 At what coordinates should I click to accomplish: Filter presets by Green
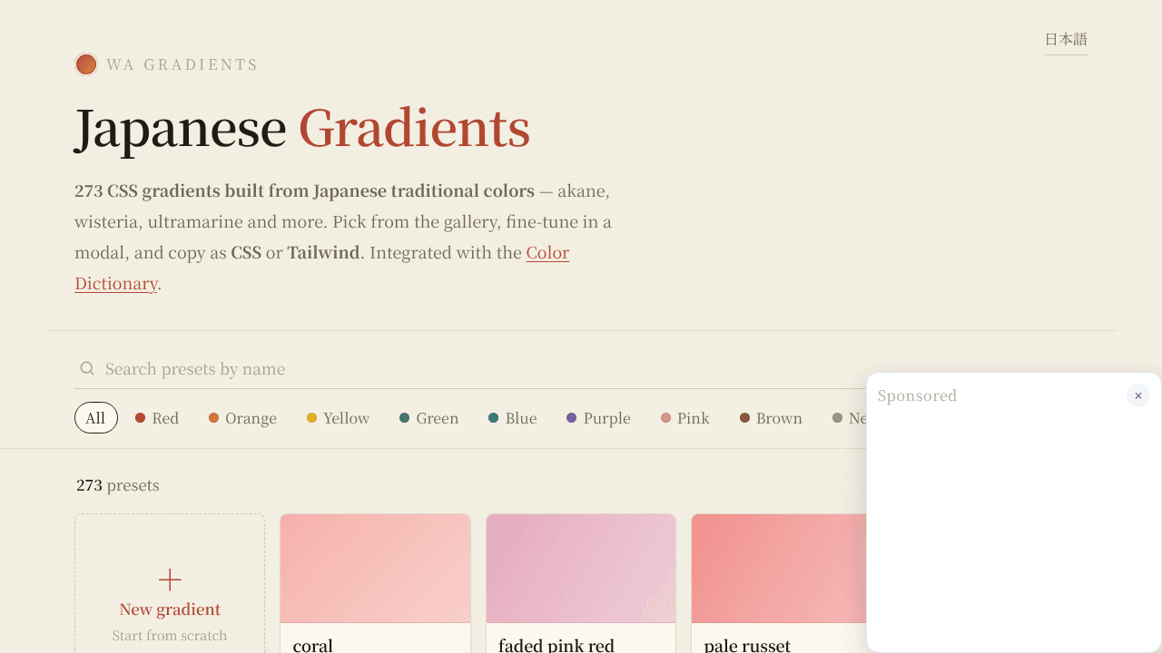[428, 418]
